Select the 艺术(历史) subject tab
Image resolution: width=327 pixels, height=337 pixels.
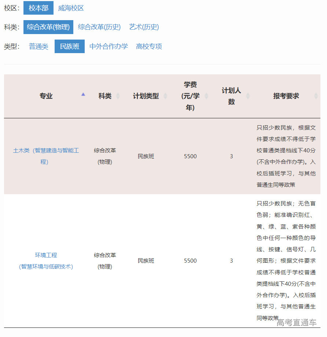click(x=143, y=27)
